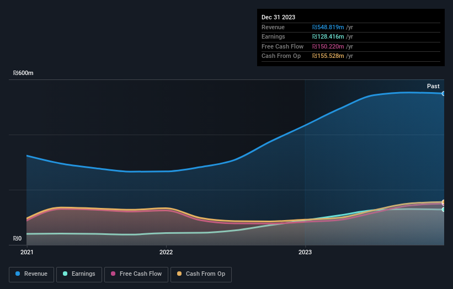Select the 2023 axis label
Viewport: 453px width, 289px height.
click(305, 253)
